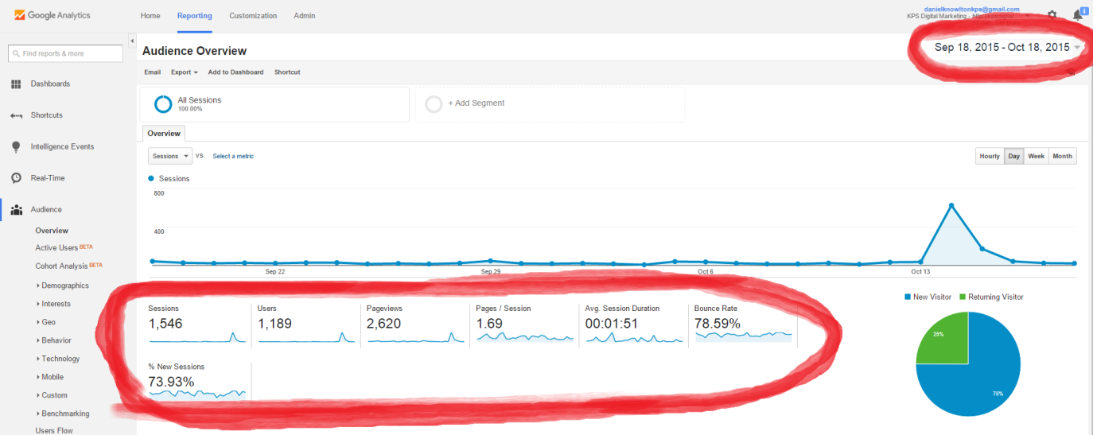Click the Select a metric link
The height and width of the screenshot is (435, 1093).
(x=233, y=156)
